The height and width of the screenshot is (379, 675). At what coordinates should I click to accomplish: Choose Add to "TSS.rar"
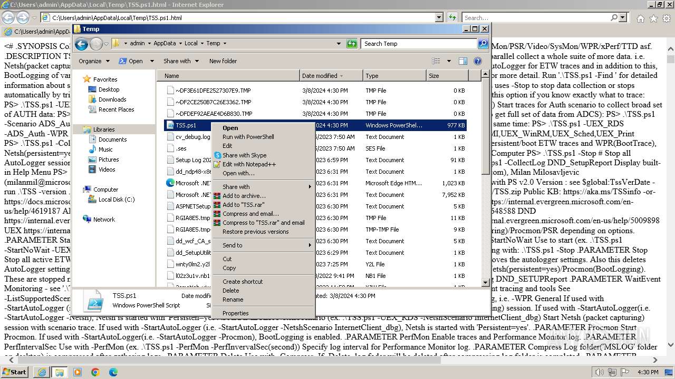pyautogui.click(x=263, y=205)
